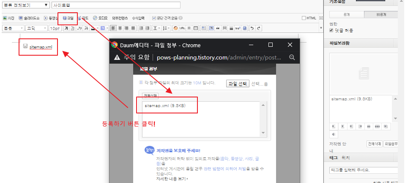
Task: Increase indent with the indent icon
Action: coord(141,28)
